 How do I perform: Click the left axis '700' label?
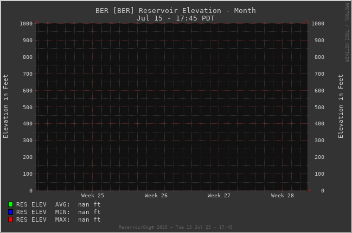click(28, 74)
